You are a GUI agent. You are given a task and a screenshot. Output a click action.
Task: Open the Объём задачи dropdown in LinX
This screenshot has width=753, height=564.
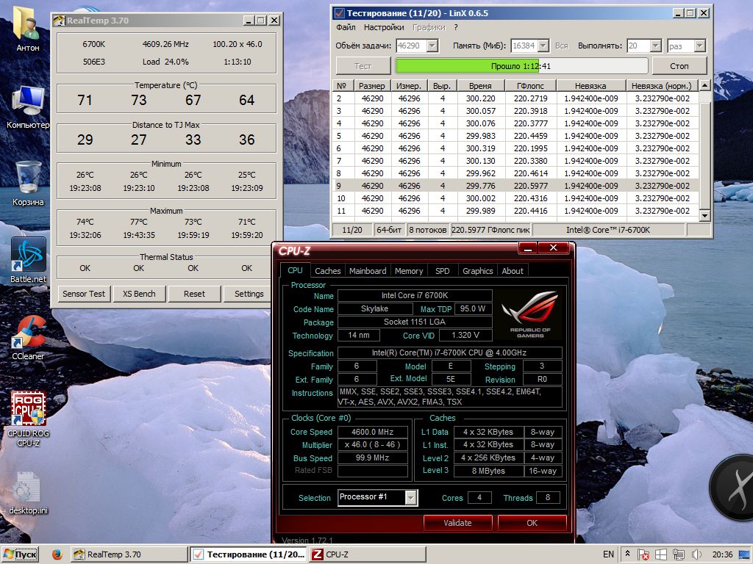[432, 46]
